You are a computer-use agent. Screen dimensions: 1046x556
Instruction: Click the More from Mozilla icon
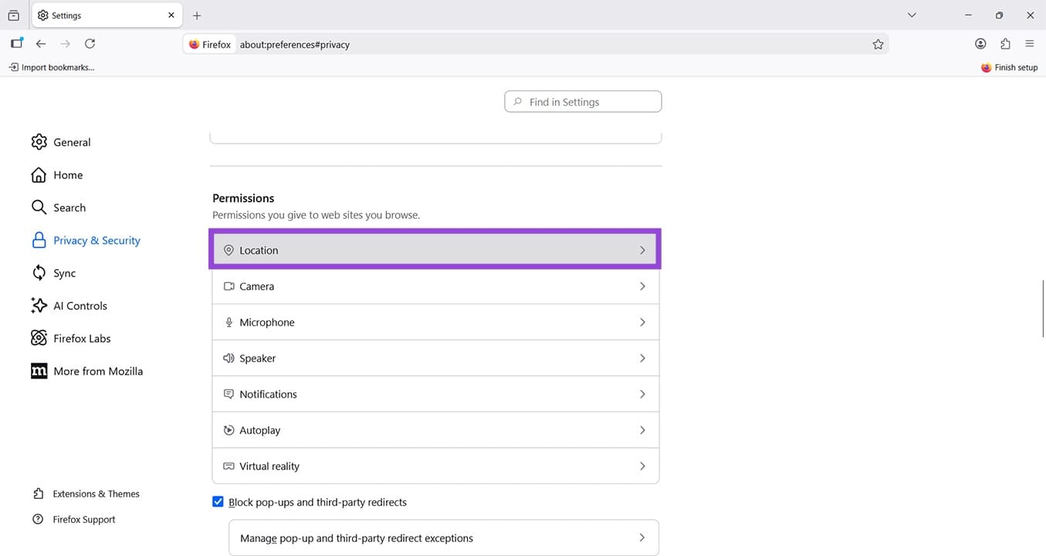point(39,371)
